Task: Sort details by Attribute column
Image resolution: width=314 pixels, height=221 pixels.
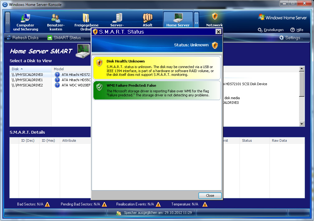Action: pos(75,140)
